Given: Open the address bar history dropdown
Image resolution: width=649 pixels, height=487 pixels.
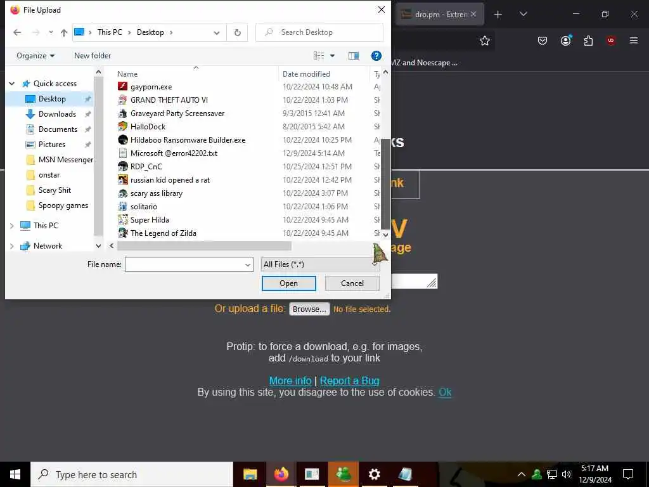Looking at the screenshot, I should (217, 32).
